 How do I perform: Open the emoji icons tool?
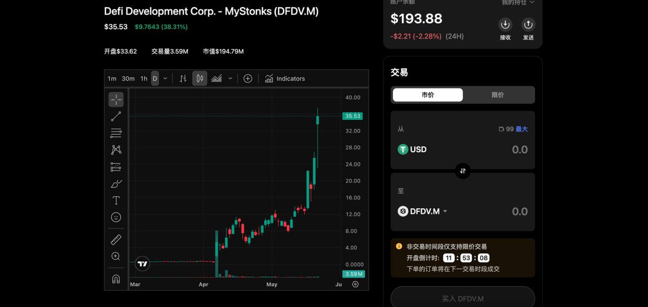(x=116, y=217)
